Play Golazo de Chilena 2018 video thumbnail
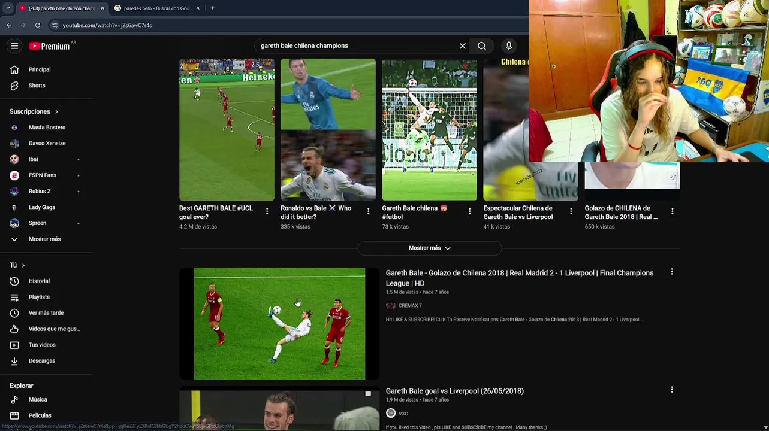Viewport: 769px width, 431px height. point(279,324)
